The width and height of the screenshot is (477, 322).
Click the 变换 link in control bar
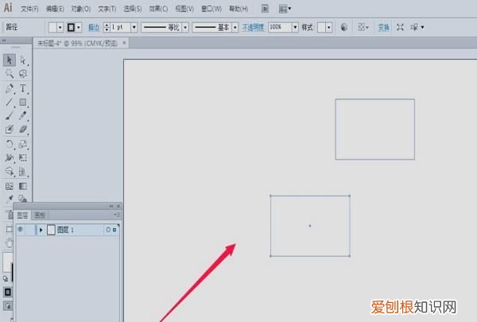pos(383,26)
